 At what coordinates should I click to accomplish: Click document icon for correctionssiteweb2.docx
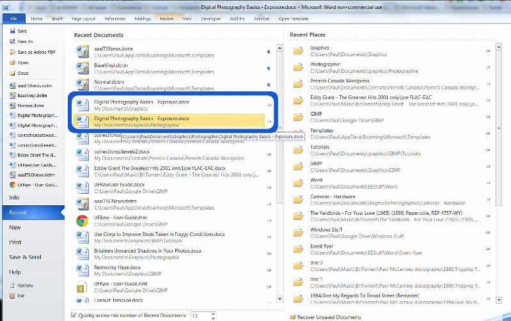[82, 155]
